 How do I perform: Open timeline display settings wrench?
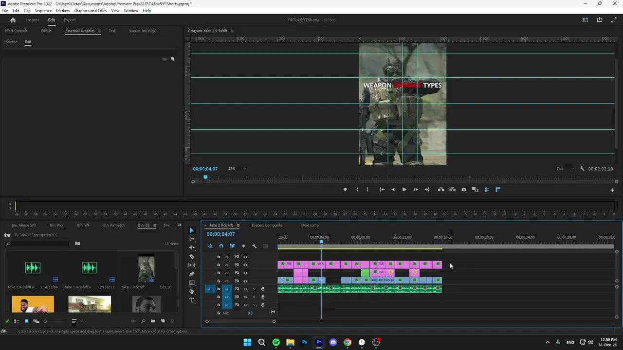pos(254,246)
